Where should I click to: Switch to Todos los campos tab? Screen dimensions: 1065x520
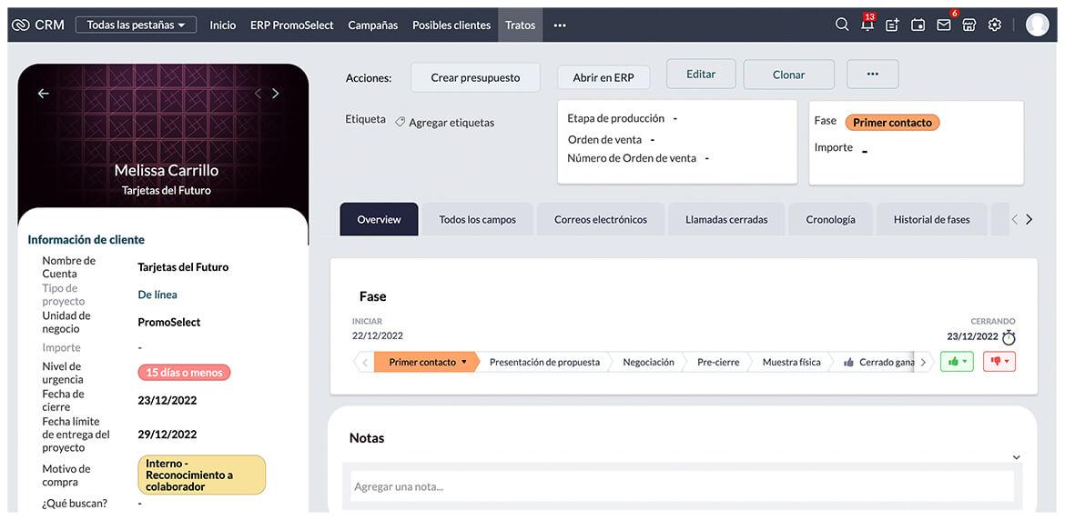coord(478,219)
